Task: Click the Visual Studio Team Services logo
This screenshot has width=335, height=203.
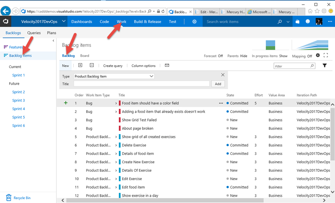Action: (5, 21)
